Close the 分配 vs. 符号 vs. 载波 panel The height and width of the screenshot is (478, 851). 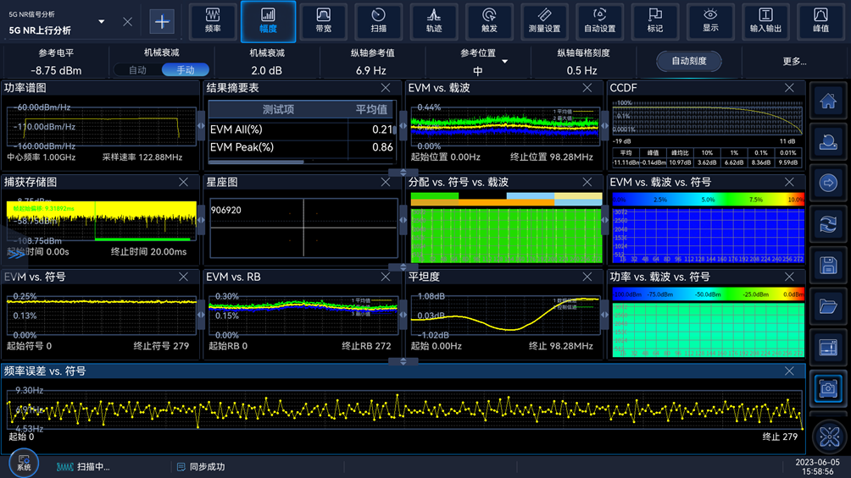pos(587,182)
